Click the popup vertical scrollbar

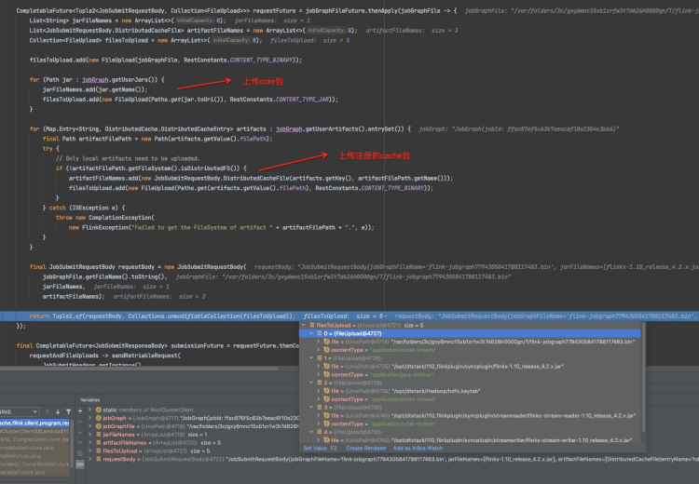click(643, 377)
